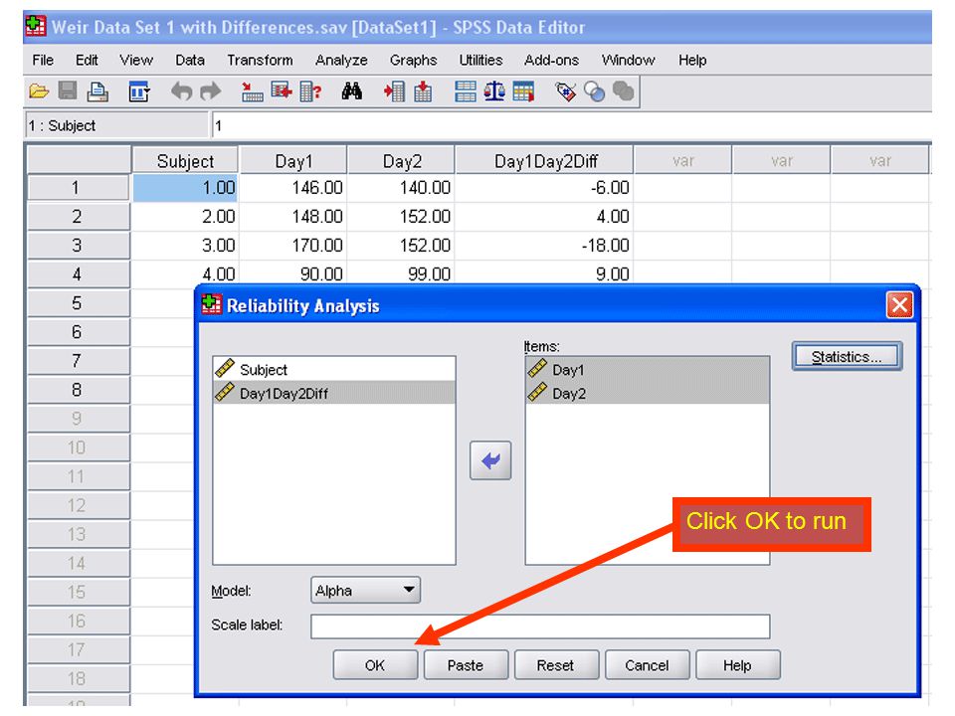Click cell containing 170.00

click(293, 246)
